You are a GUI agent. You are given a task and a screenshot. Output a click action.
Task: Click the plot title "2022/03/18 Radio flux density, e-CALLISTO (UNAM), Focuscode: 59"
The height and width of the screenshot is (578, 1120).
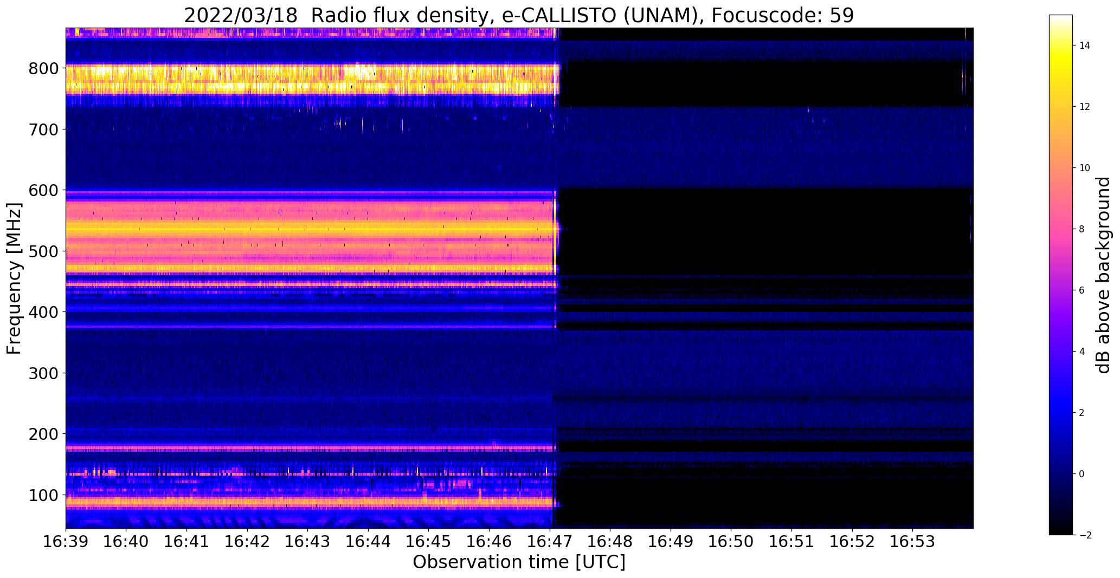[519, 15]
